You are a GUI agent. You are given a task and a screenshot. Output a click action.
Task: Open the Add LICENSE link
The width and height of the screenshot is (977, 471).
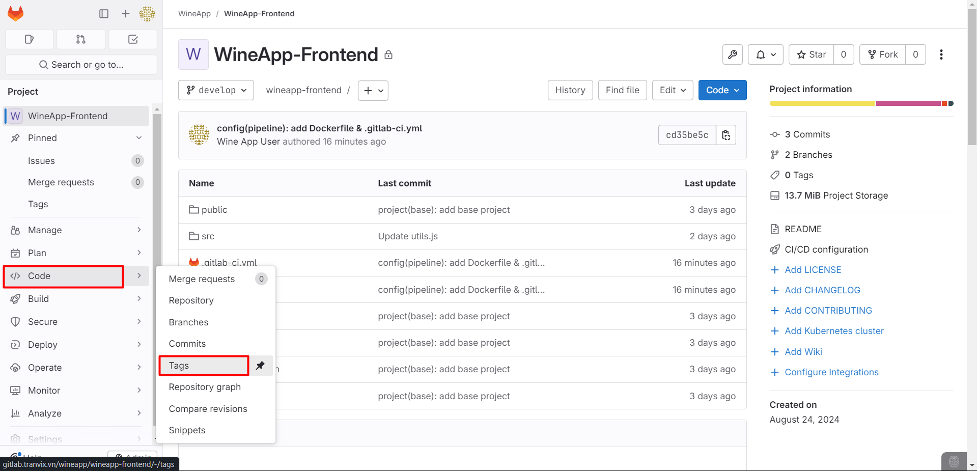pyautogui.click(x=813, y=270)
